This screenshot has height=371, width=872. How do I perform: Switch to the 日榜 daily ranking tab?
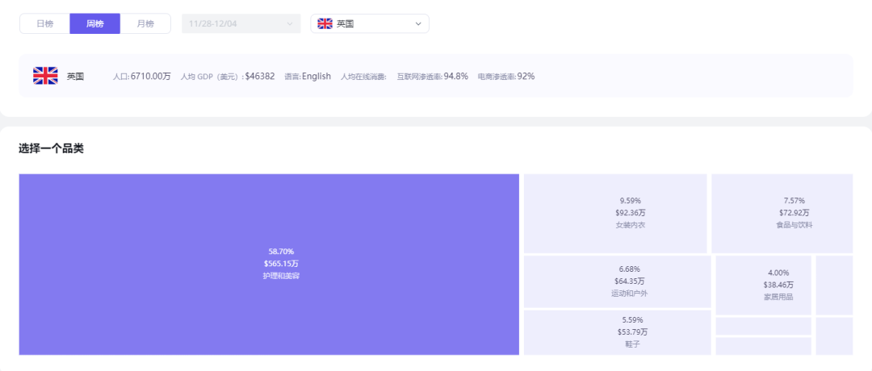pyautogui.click(x=44, y=24)
